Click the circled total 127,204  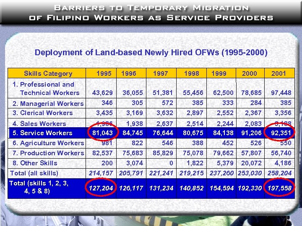101,188
